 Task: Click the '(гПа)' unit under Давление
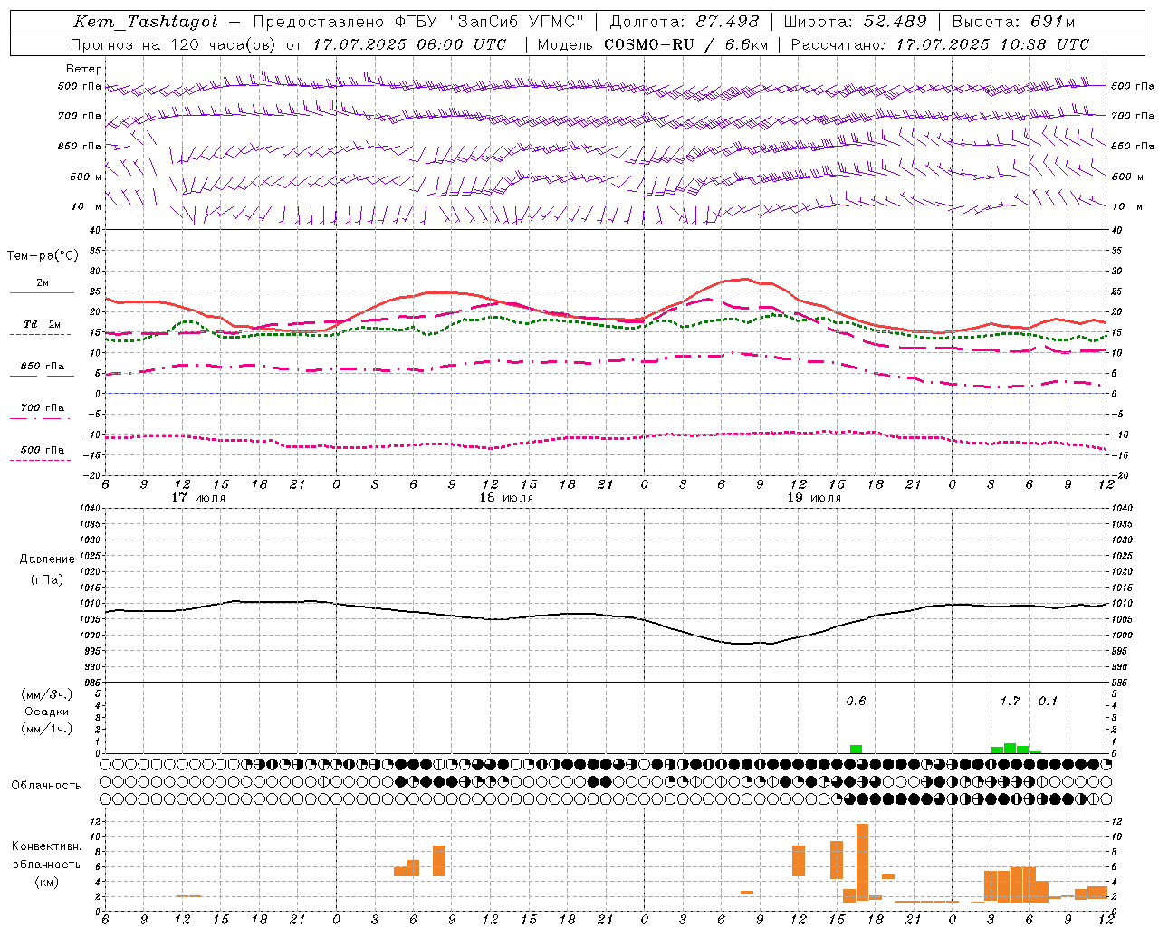click(47, 580)
